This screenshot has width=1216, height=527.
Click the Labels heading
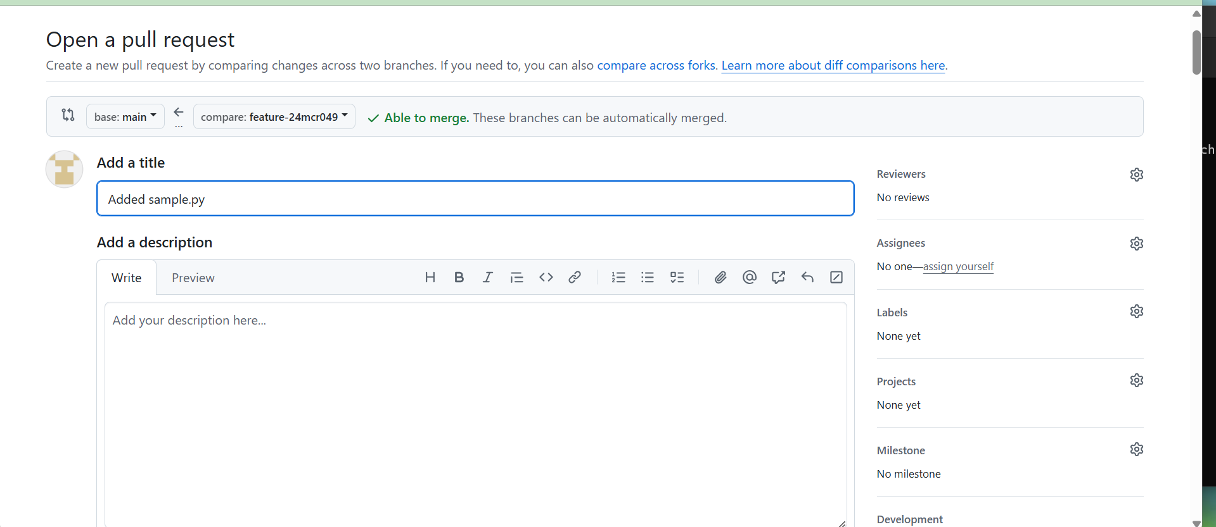(892, 313)
